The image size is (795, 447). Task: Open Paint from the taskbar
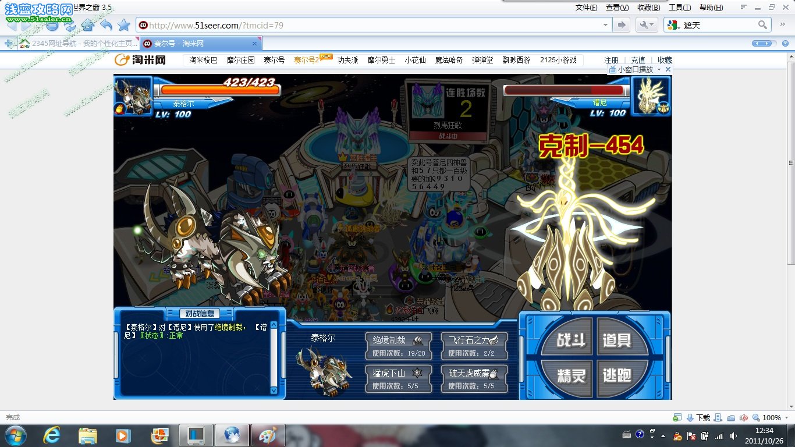[x=268, y=435]
